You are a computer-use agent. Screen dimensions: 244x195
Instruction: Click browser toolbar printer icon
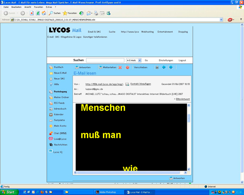[96, 13]
